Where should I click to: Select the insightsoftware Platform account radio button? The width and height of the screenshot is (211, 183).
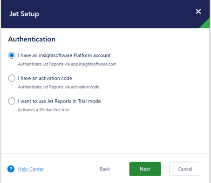tap(12, 55)
